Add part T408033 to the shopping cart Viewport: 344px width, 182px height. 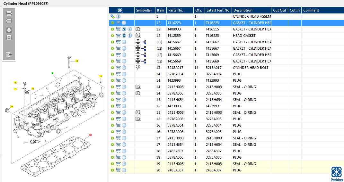118,29
